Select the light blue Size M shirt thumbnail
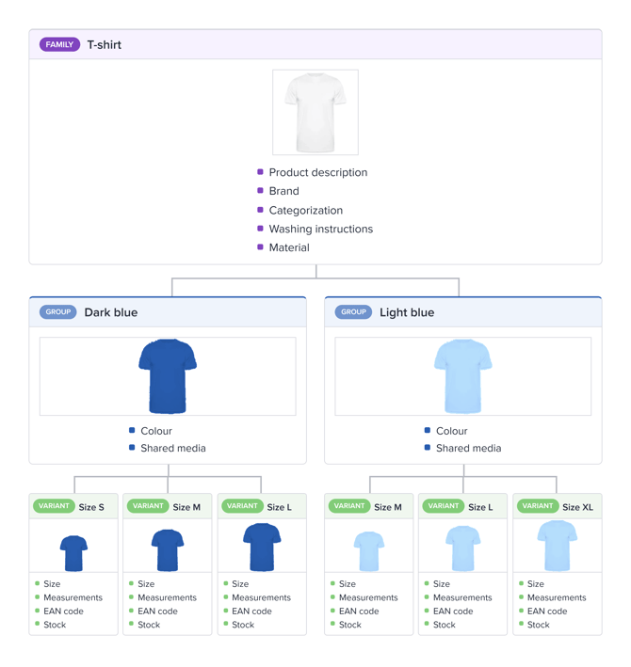 [369, 551]
